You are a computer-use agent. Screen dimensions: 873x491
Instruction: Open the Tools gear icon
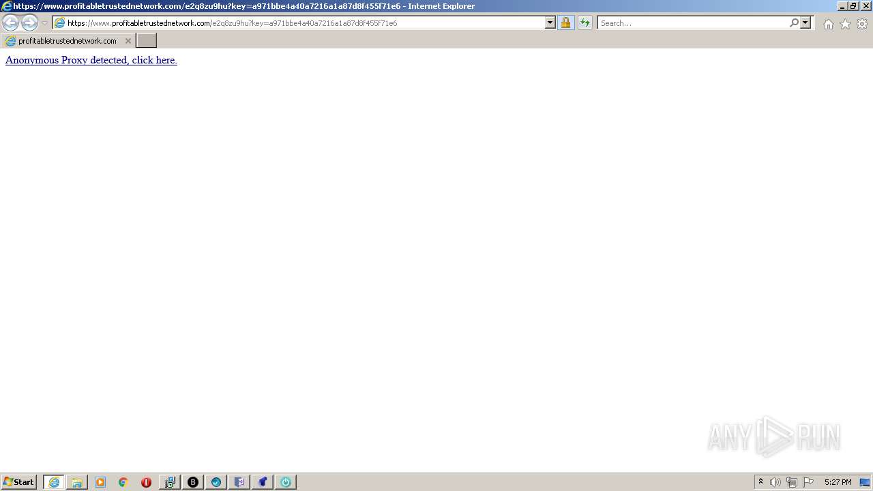(862, 24)
